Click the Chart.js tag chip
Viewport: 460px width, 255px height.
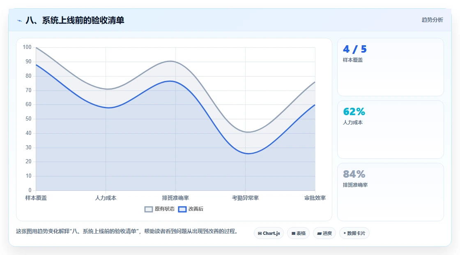coord(269,233)
